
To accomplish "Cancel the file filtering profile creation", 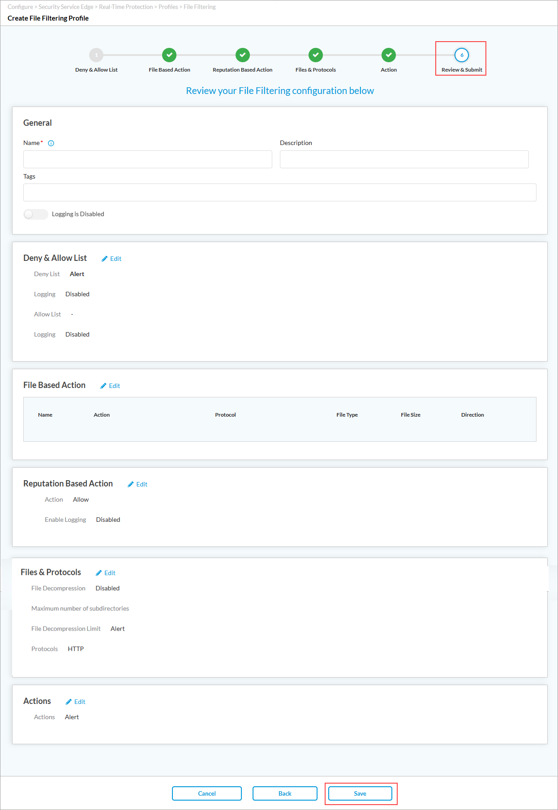I will pos(207,793).
